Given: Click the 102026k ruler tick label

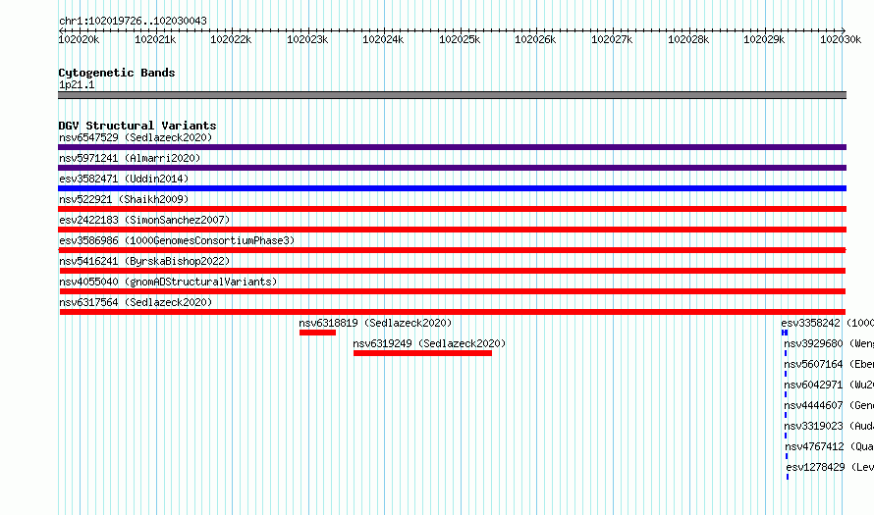Looking at the screenshot, I should coord(535,39).
